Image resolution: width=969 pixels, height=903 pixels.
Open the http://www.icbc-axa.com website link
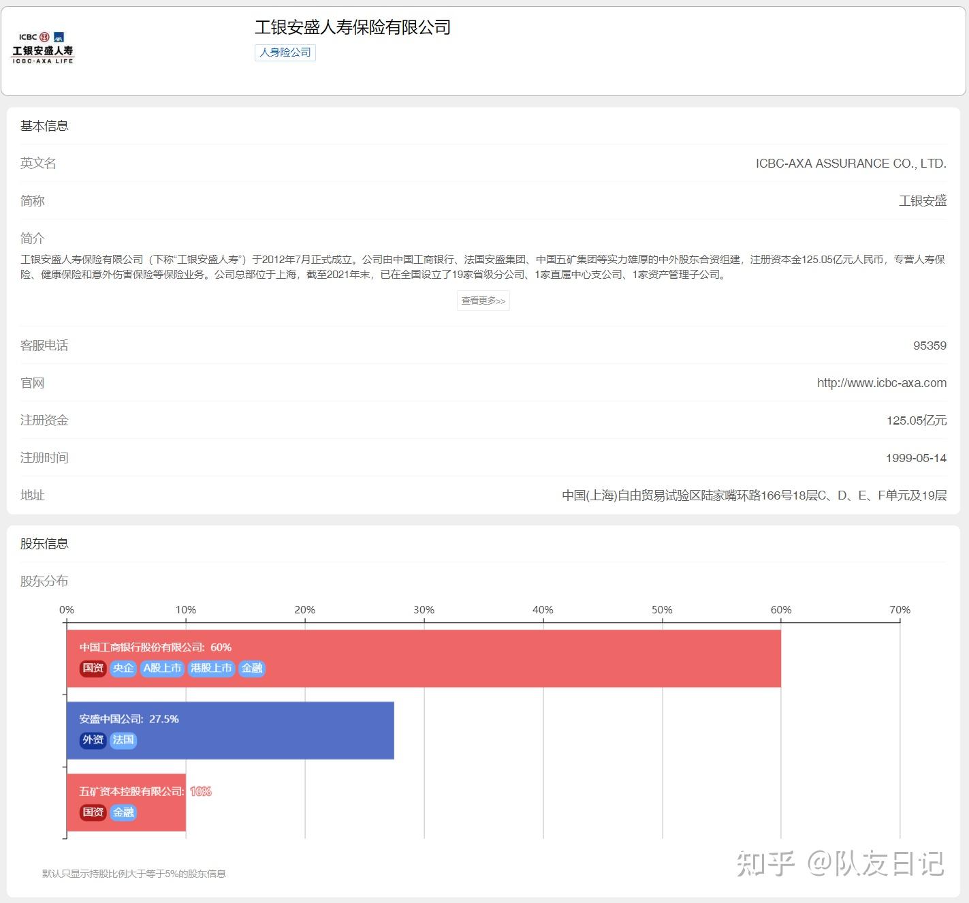point(882,383)
